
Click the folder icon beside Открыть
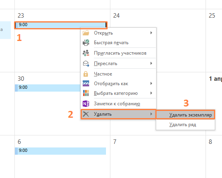tap(86, 33)
